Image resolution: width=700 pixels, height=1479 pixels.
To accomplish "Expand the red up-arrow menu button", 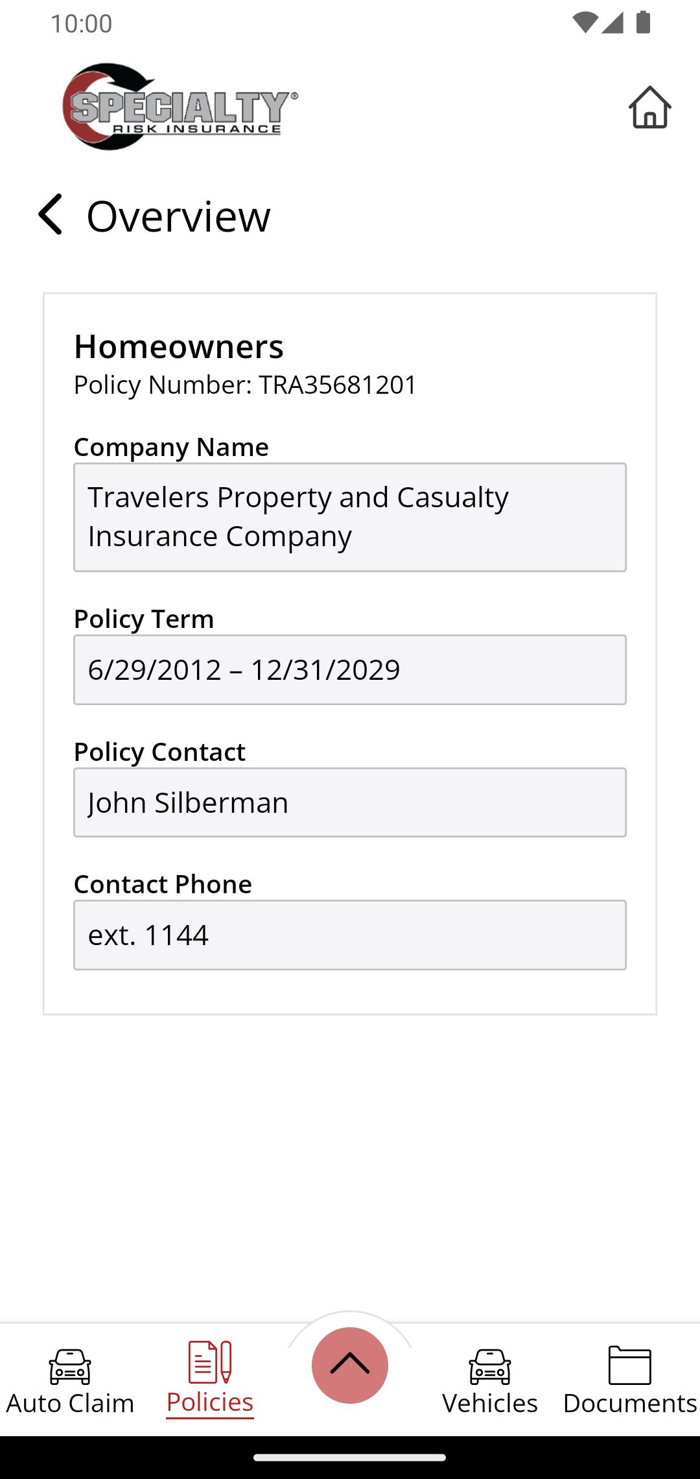I will (x=350, y=1365).
